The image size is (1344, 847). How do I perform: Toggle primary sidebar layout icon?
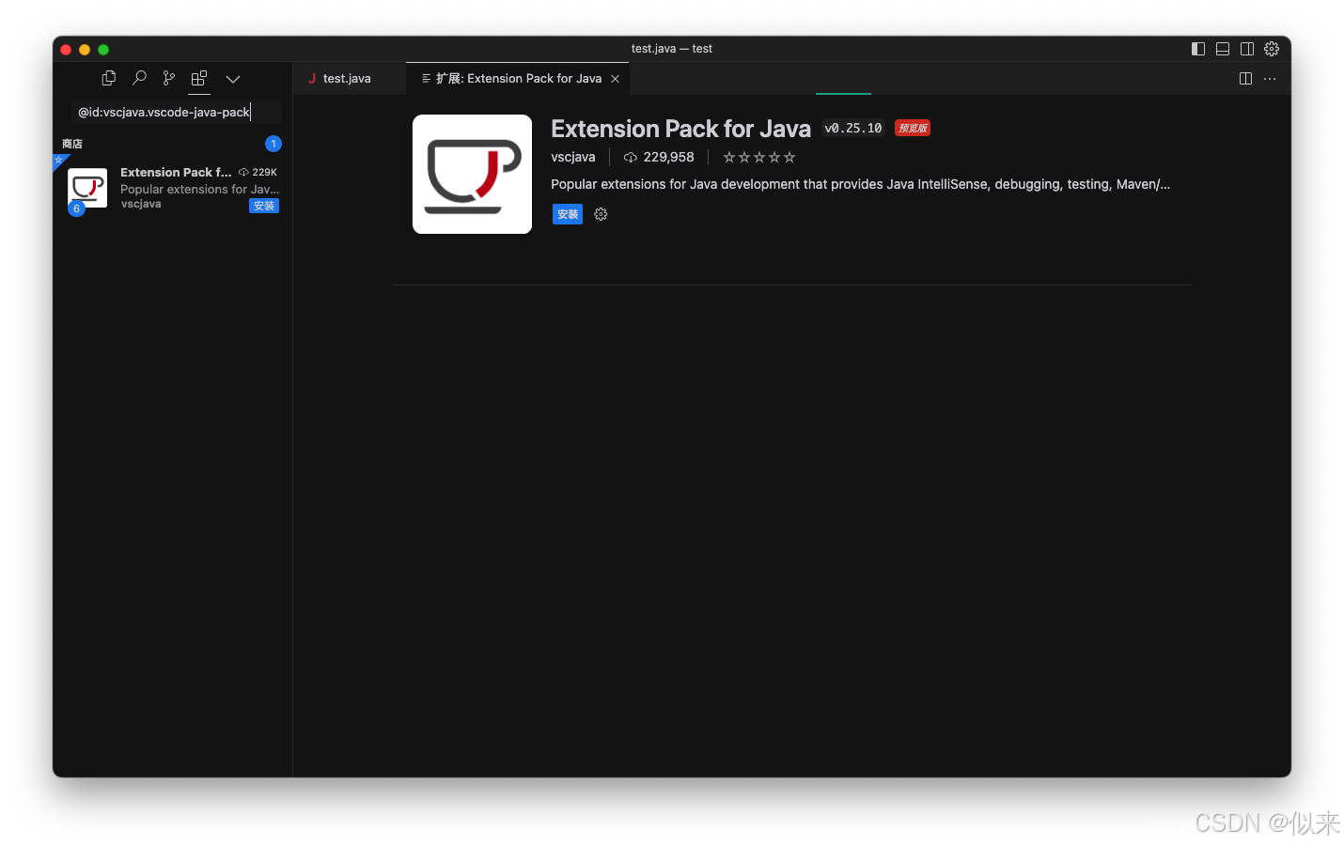[x=1198, y=49]
